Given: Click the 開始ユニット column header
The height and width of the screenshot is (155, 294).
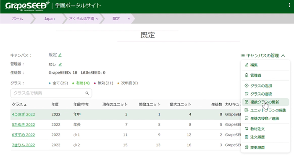Looking at the screenshot, I should point(150,105).
